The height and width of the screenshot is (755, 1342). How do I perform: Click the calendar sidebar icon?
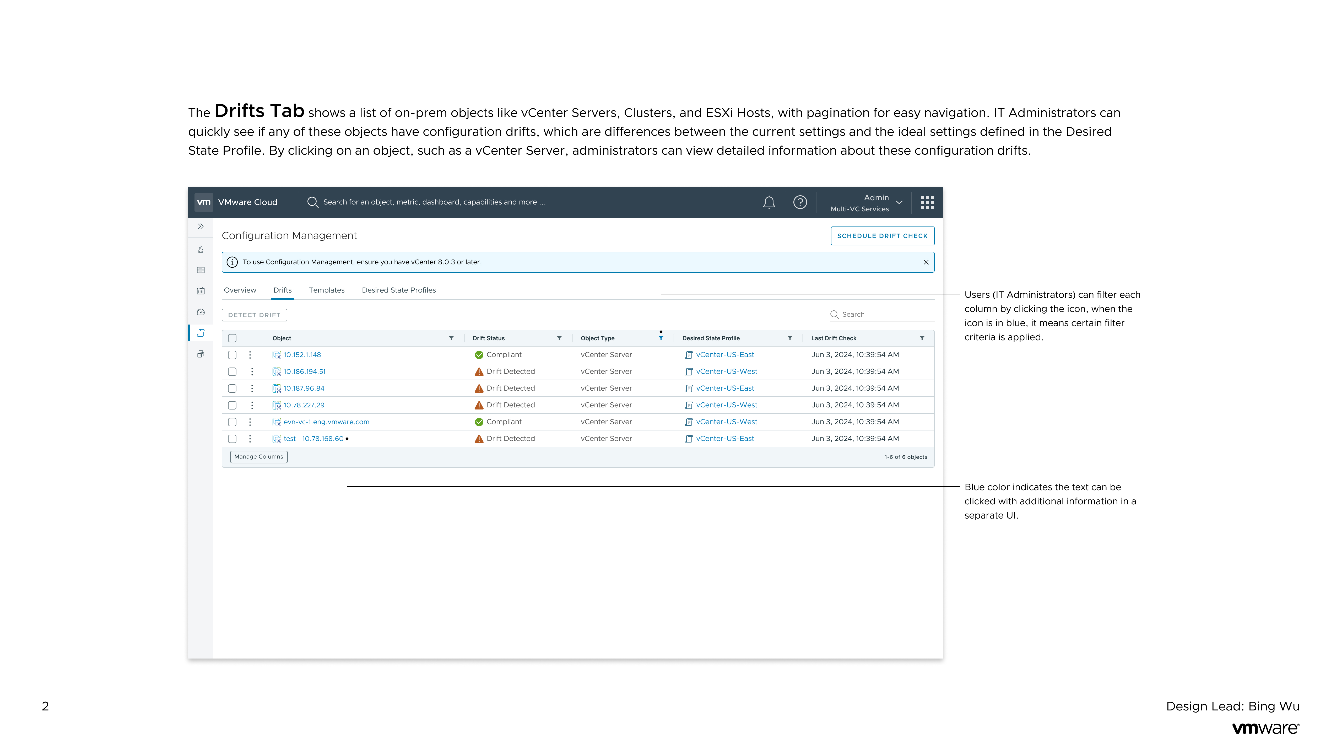[201, 291]
